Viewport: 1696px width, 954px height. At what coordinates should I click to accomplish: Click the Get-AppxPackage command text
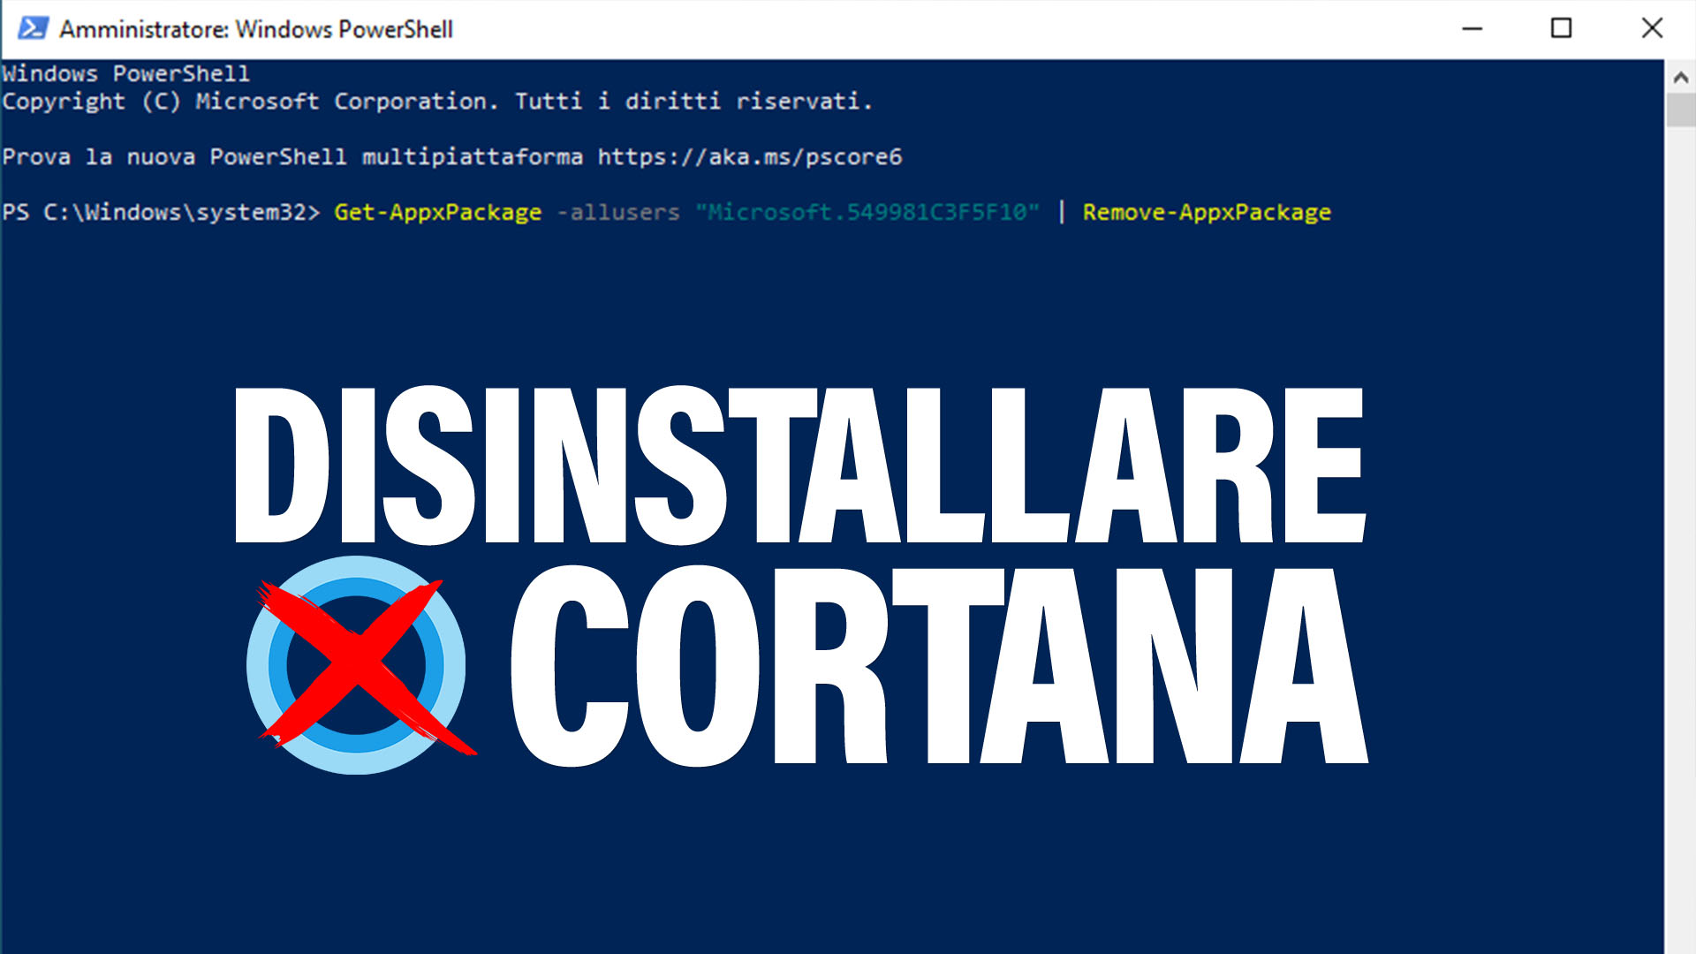coord(437,213)
